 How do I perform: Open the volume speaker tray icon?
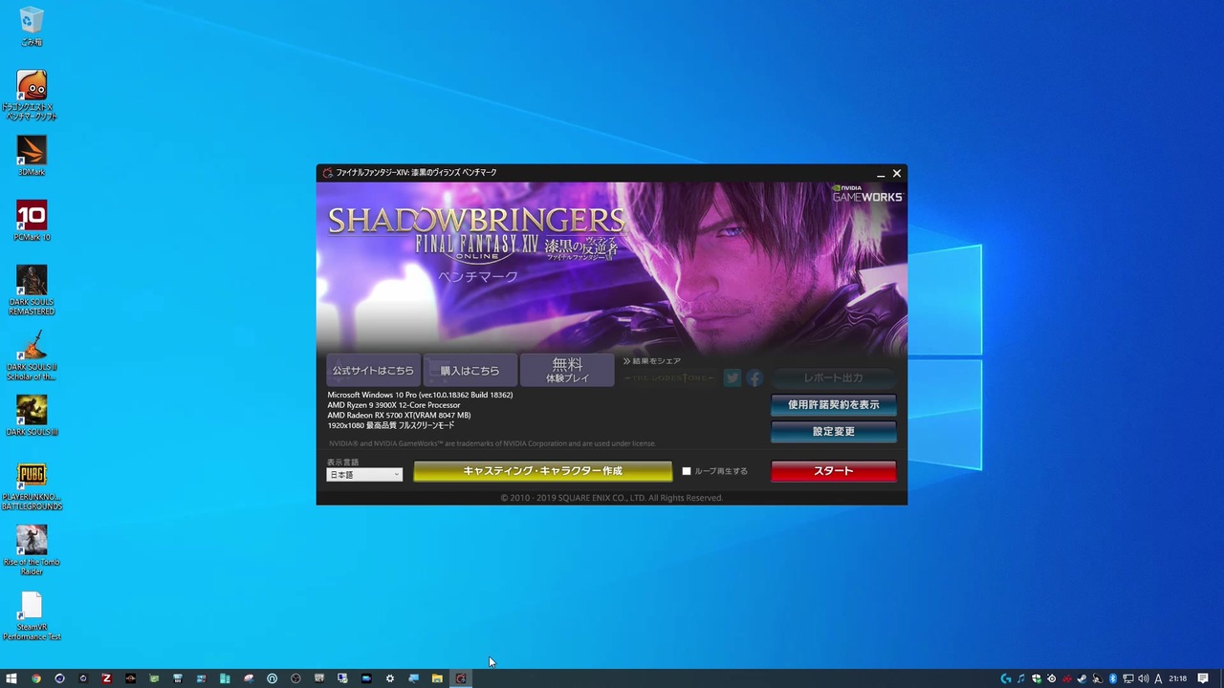click(1143, 678)
